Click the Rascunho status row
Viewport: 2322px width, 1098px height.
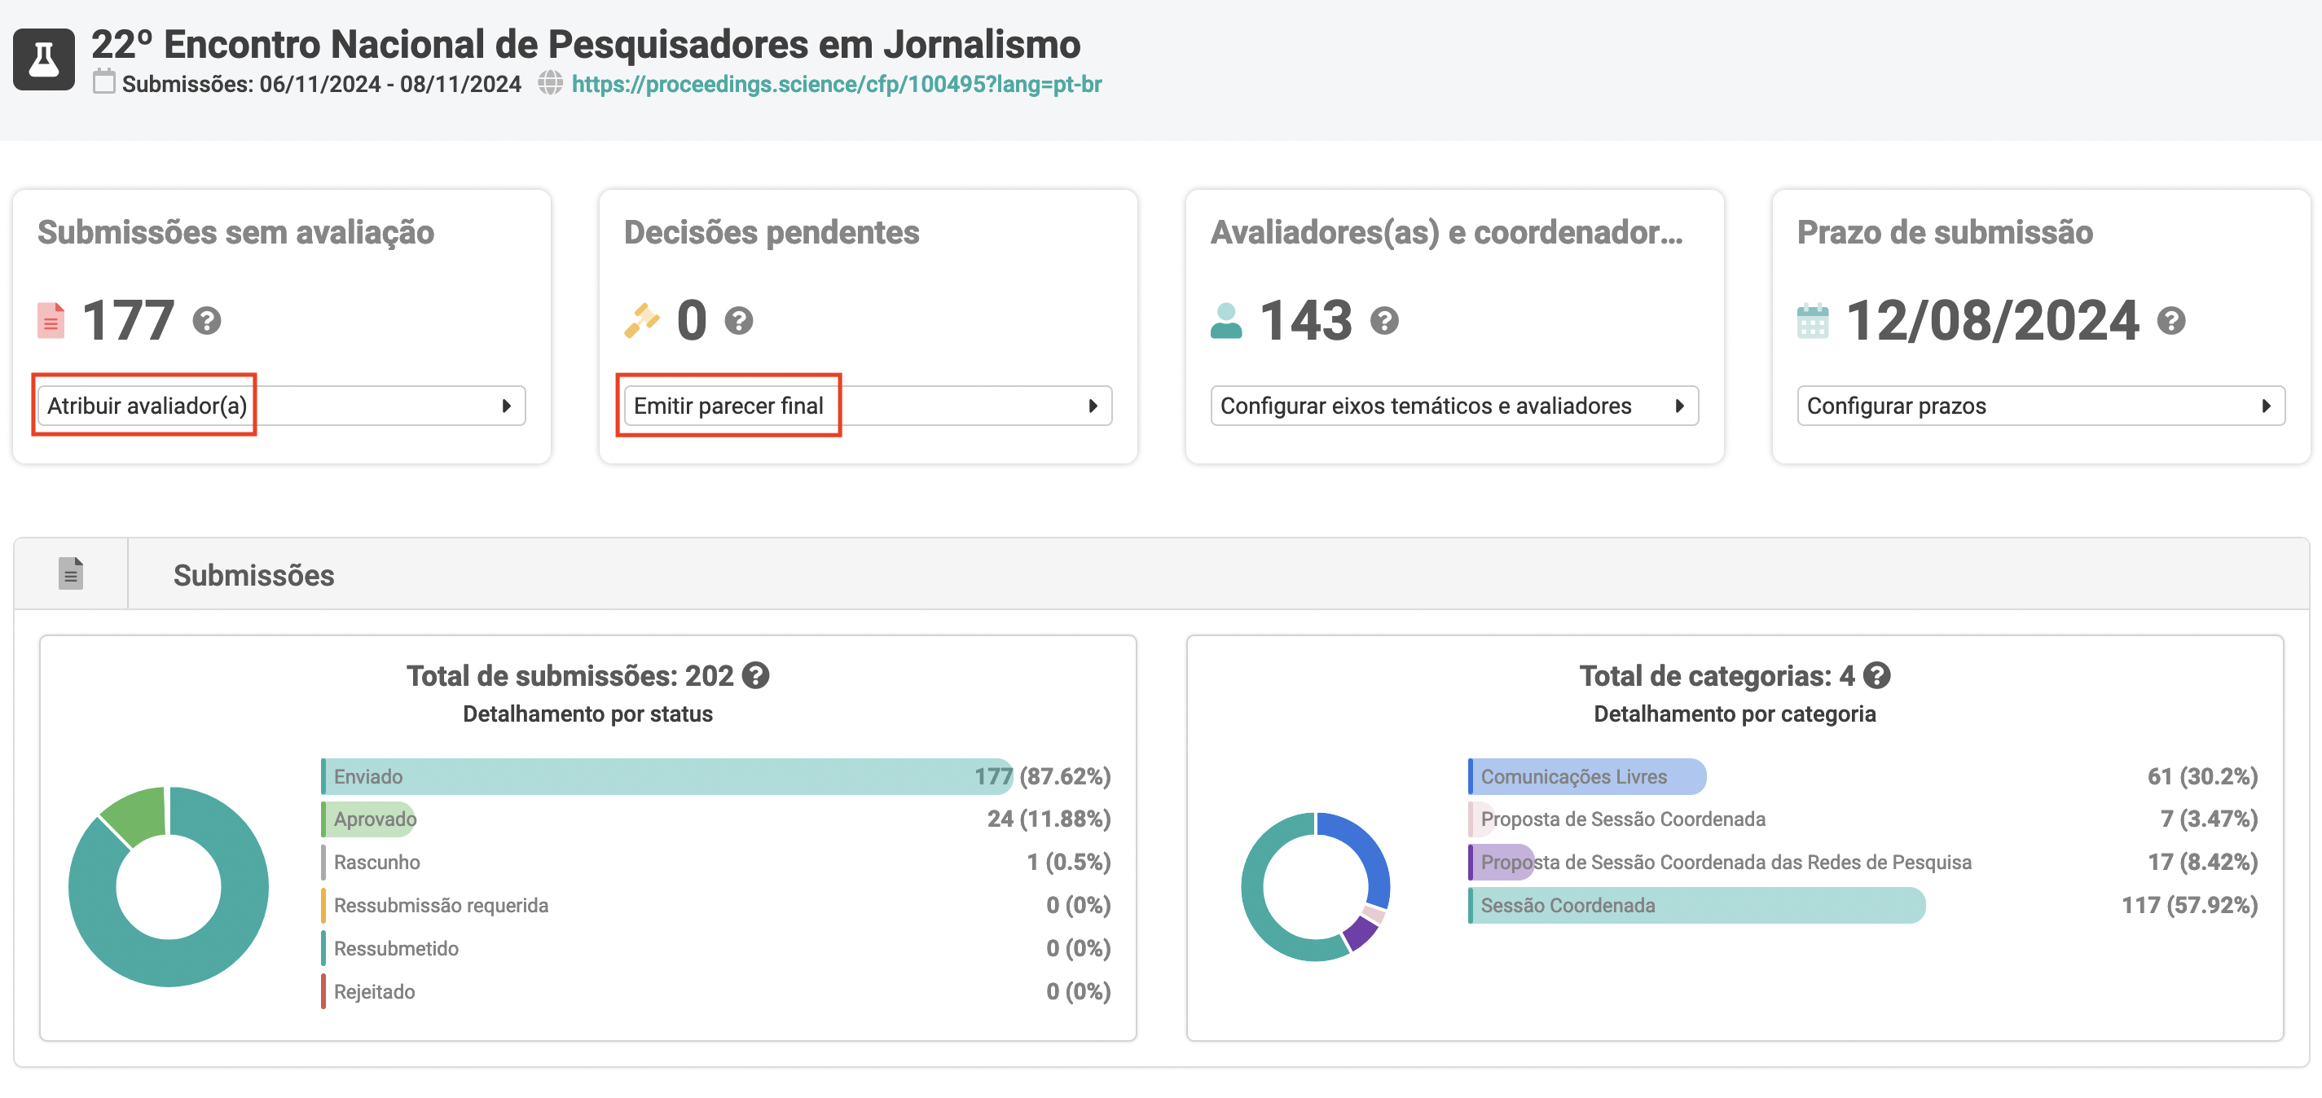(715, 862)
